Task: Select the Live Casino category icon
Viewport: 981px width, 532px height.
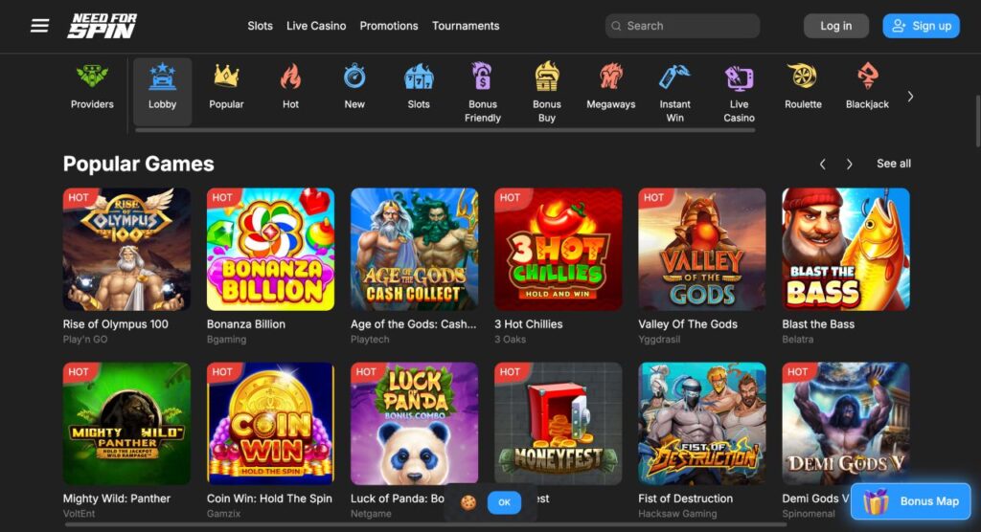Action: tap(739, 78)
